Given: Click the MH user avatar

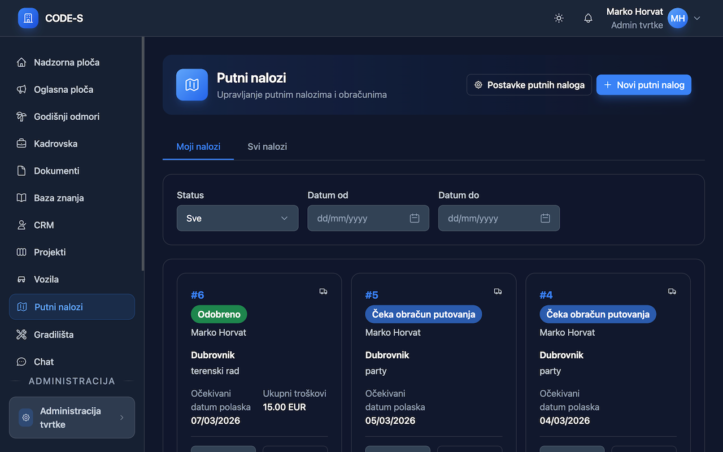Looking at the screenshot, I should click(677, 18).
